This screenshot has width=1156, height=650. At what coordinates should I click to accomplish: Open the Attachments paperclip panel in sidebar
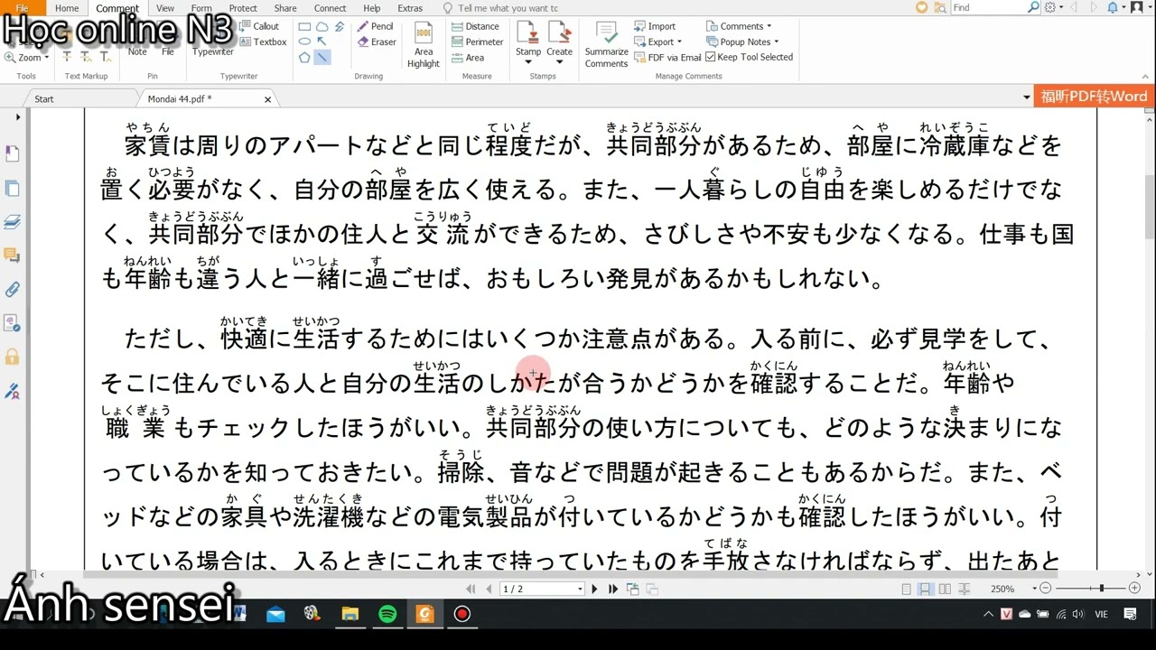tap(12, 290)
